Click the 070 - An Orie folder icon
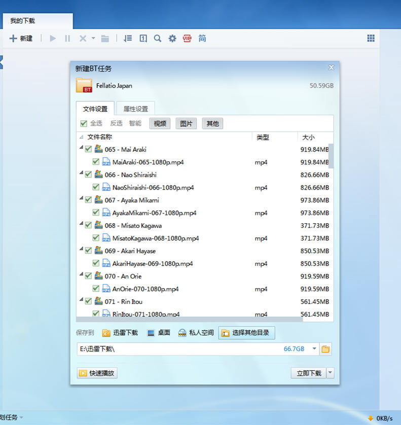The width and height of the screenshot is (401, 425). coord(99,276)
